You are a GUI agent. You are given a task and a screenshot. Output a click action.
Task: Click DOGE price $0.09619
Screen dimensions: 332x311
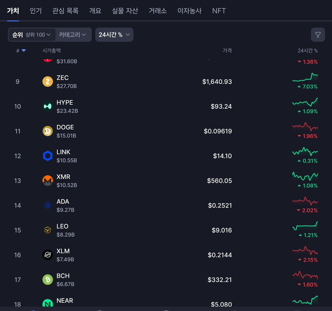[x=218, y=131]
